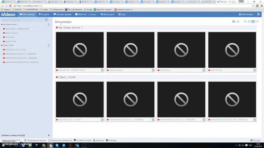264x148 pixels.
Task: Open Skype from the Windows taskbar
Action: (57, 145)
